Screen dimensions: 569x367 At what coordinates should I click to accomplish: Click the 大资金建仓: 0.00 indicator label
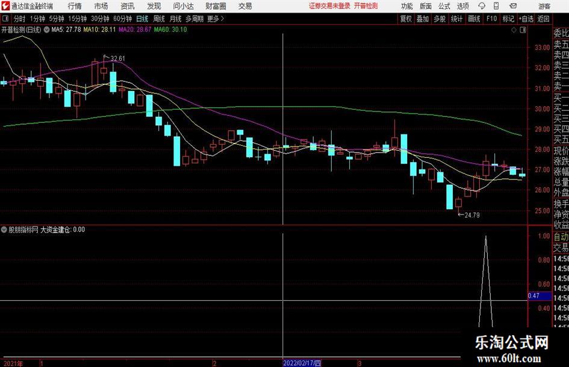coord(63,230)
